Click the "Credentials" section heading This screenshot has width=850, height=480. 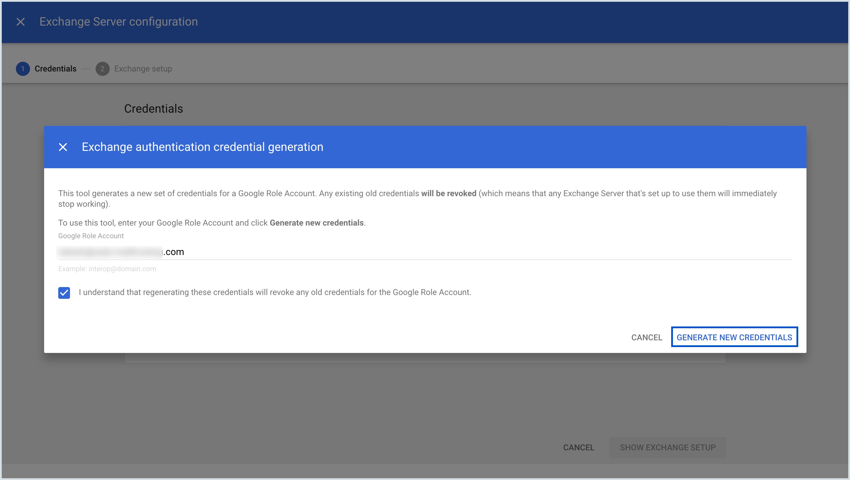154,109
